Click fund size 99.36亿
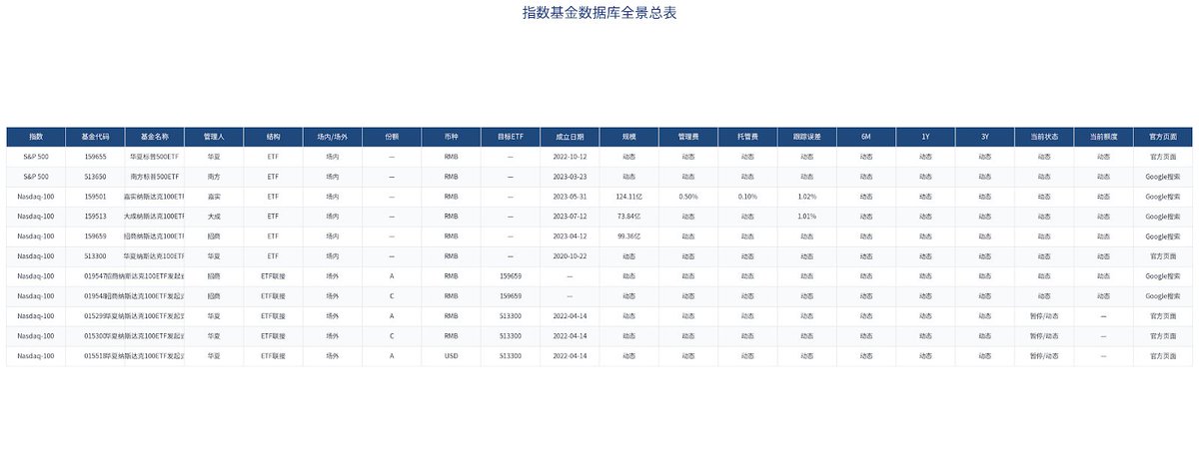Screen dimensions: 1199x469 click(x=629, y=236)
